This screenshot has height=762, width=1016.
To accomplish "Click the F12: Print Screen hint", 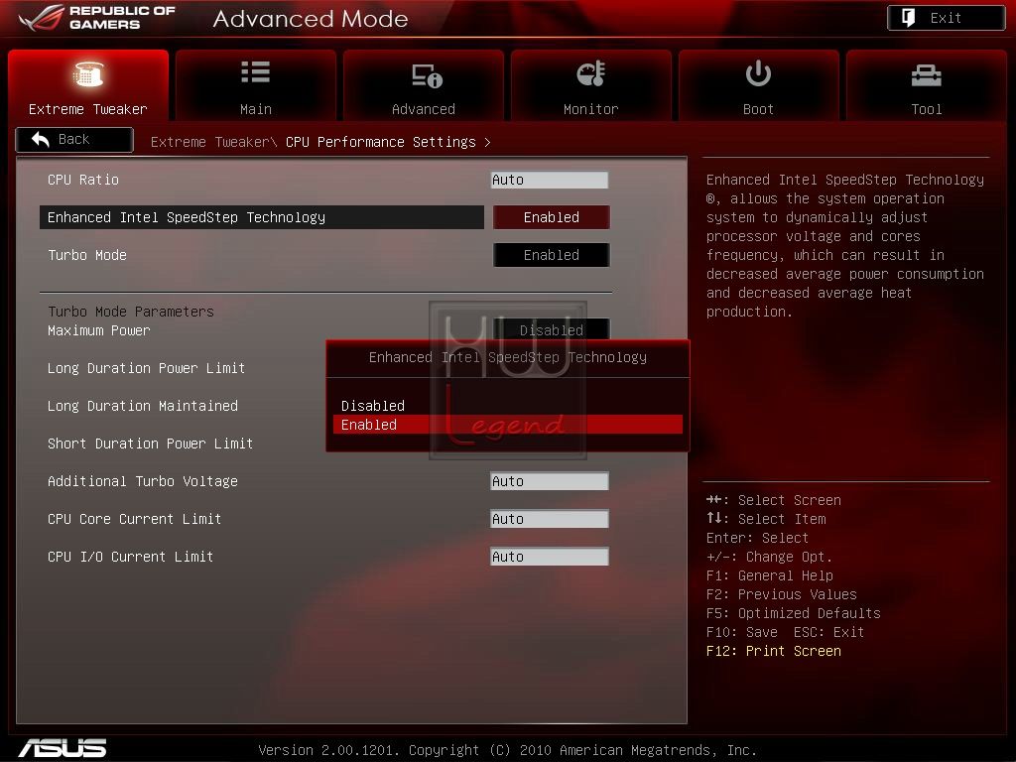I will 774,651.
